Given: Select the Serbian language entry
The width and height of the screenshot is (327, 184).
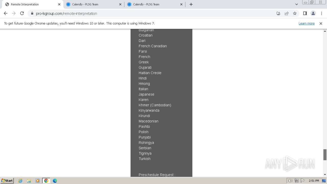Looking at the screenshot, I should pyautogui.click(x=145, y=148).
